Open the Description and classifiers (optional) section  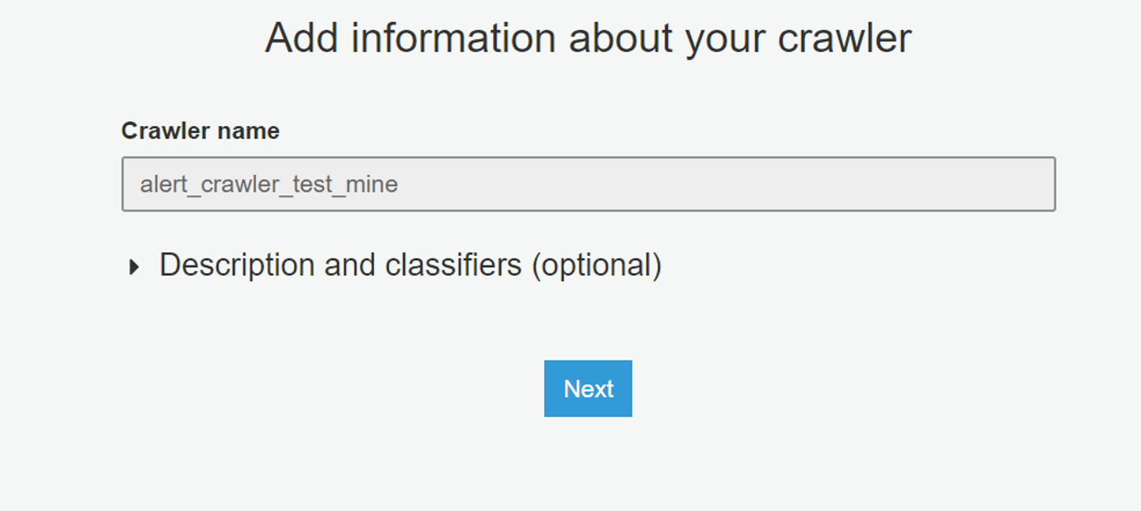pyautogui.click(x=410, y=265)
